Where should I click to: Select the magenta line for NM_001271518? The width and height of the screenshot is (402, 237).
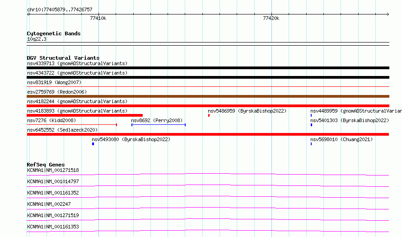tap(208, 174)
